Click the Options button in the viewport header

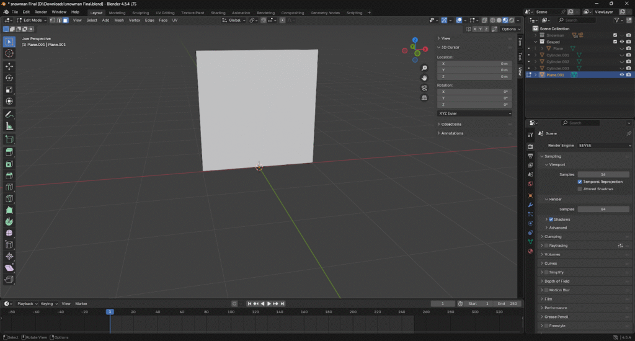509,29
